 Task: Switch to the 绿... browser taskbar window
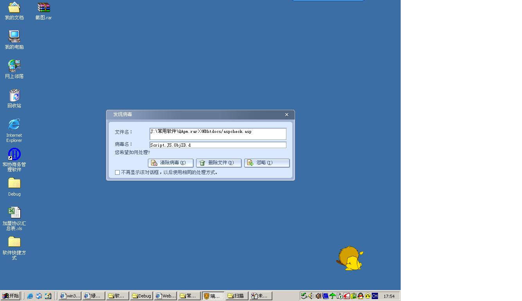pos(94,296)
